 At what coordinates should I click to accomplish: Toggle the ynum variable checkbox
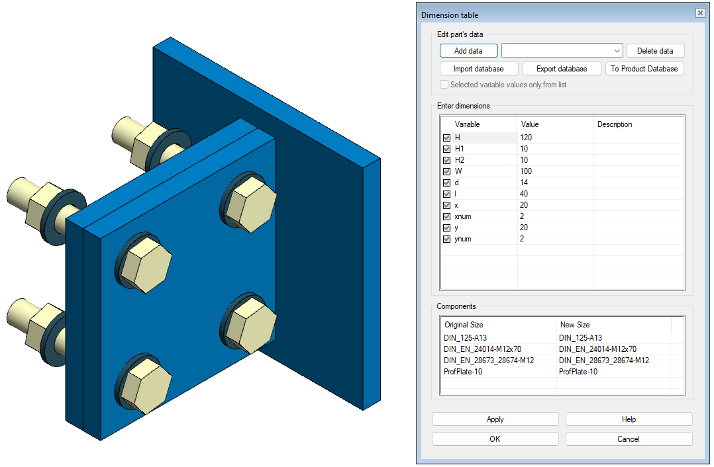tap(446, 239)
